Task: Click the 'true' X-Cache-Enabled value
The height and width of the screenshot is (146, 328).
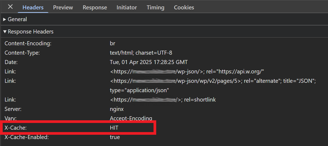Action: (115, 137)
